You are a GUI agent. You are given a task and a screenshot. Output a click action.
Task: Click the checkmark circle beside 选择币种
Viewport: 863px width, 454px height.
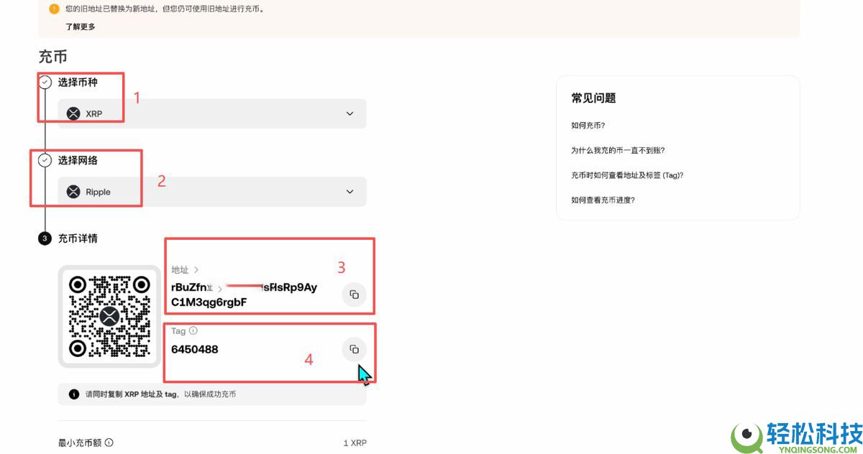(45, 83)
